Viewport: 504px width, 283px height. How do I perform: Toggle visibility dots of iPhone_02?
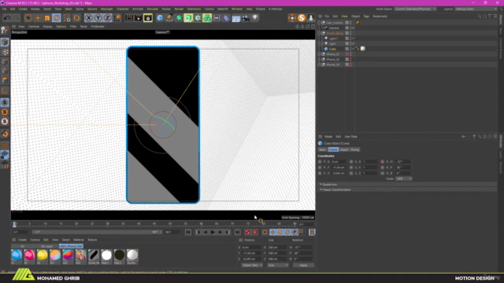[350, 60]
